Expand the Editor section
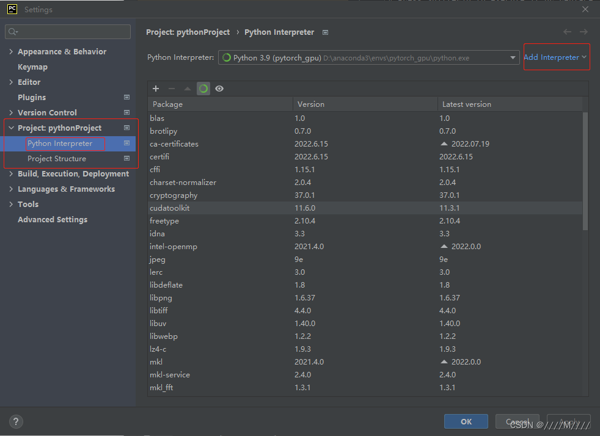 tap(11, 82)
